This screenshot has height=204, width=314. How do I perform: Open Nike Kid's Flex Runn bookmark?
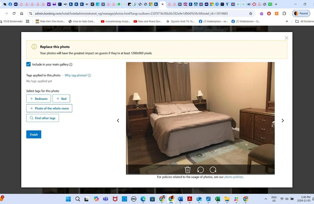click(50, 21)
